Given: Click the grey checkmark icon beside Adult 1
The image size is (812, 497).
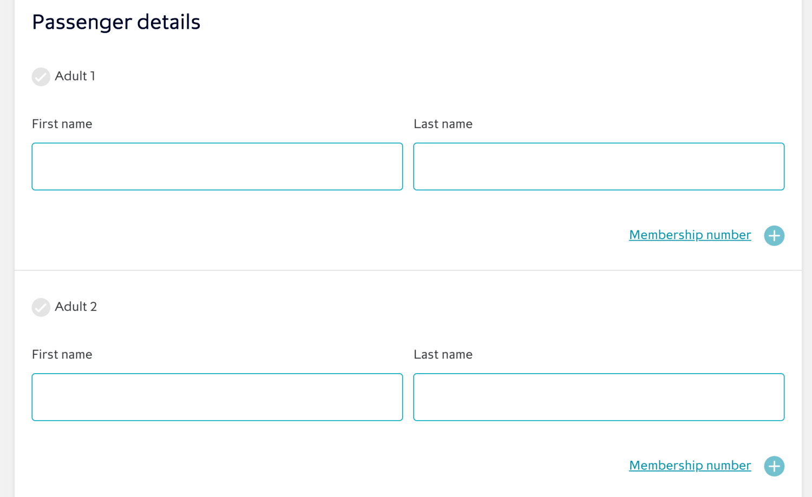Looking at the screenshot, I should point(41,77).
